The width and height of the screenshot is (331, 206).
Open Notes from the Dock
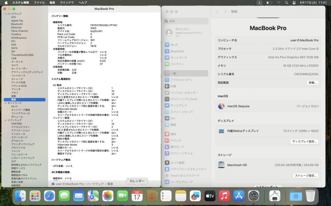click(181, 196)
